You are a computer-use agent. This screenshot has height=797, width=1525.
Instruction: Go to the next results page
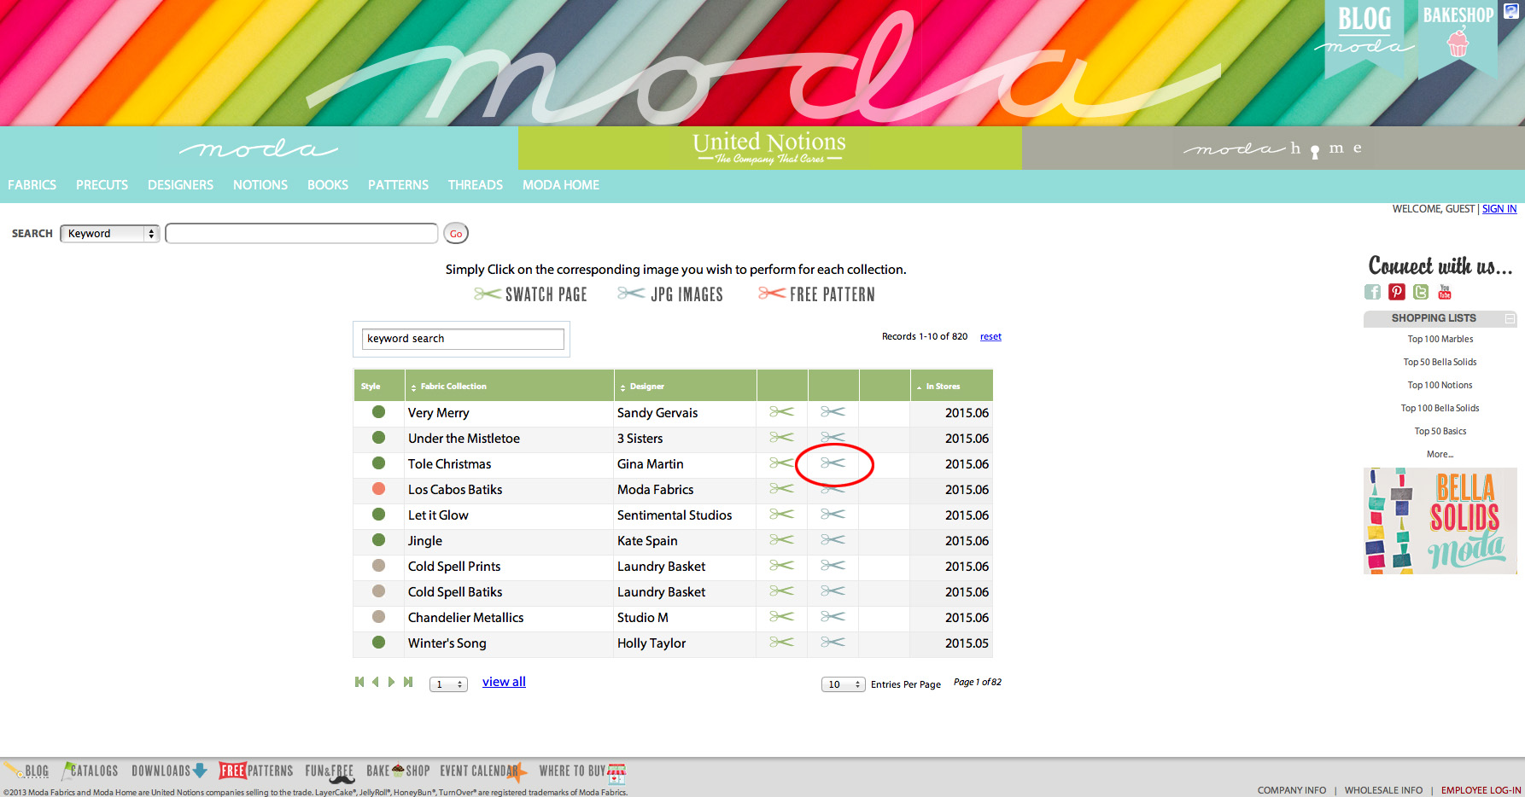(392, 682)
